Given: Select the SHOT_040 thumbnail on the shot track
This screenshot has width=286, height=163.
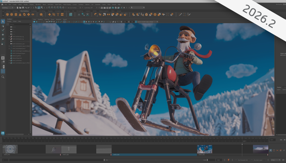Looking at the screenshot, I should point(205,149).
